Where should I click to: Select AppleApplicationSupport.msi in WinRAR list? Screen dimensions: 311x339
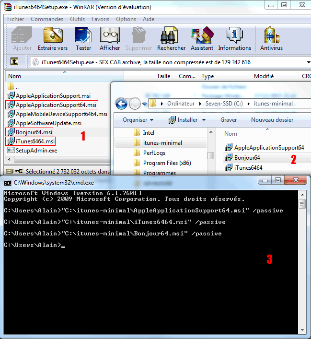(x=49, y=96)
